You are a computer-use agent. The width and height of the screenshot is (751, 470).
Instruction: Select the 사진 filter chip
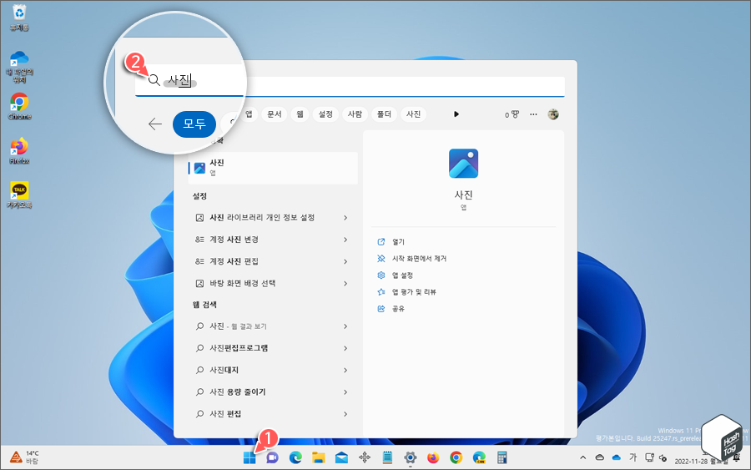point(413,114)
